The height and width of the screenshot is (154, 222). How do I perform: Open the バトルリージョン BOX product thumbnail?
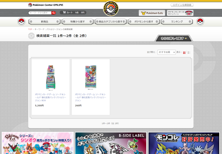51,77
